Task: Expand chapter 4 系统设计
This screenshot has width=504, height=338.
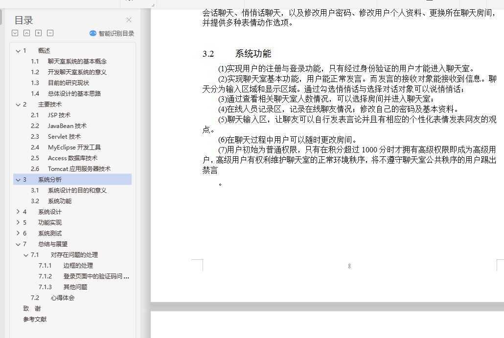Action: pos(18,212)
